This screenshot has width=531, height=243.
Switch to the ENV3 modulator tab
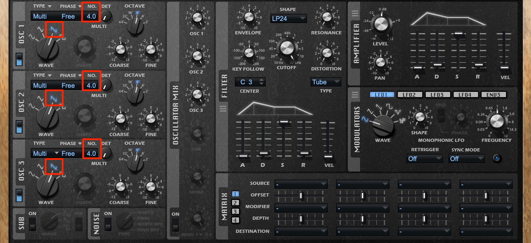[x=493, y=95]
